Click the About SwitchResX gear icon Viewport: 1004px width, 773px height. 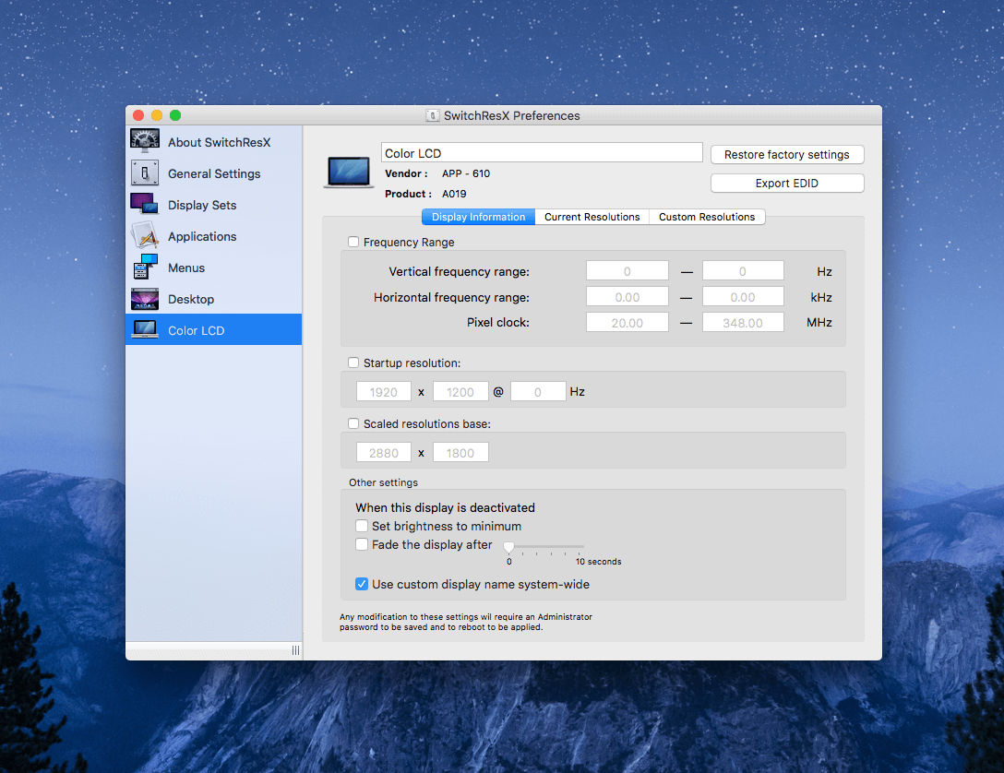point(145,141)
